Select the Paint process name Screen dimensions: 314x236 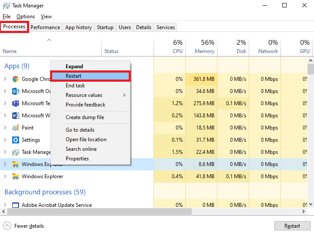(x=28, y=128)
